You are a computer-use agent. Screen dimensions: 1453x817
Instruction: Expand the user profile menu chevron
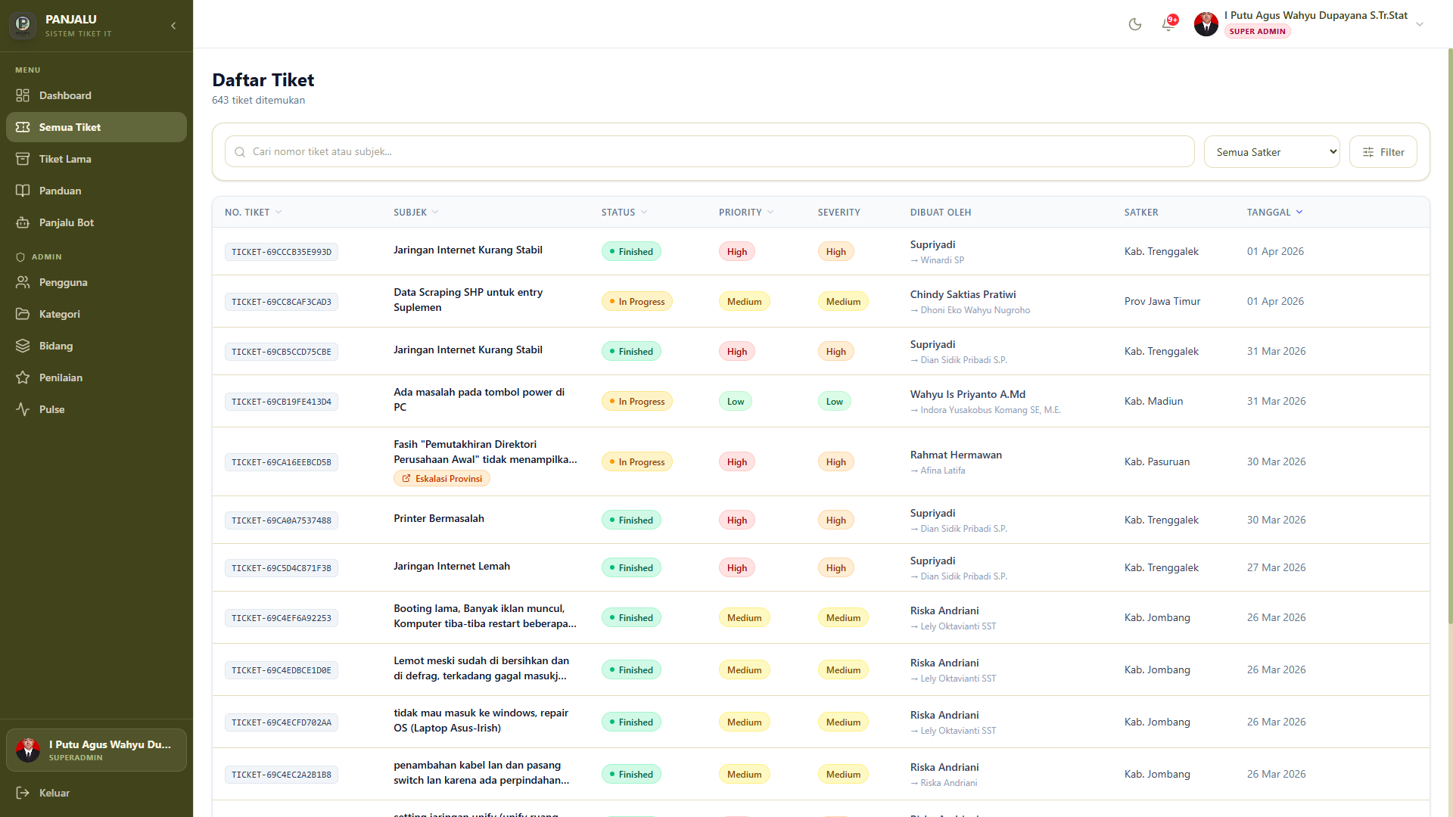click(x=1420, y=24)
